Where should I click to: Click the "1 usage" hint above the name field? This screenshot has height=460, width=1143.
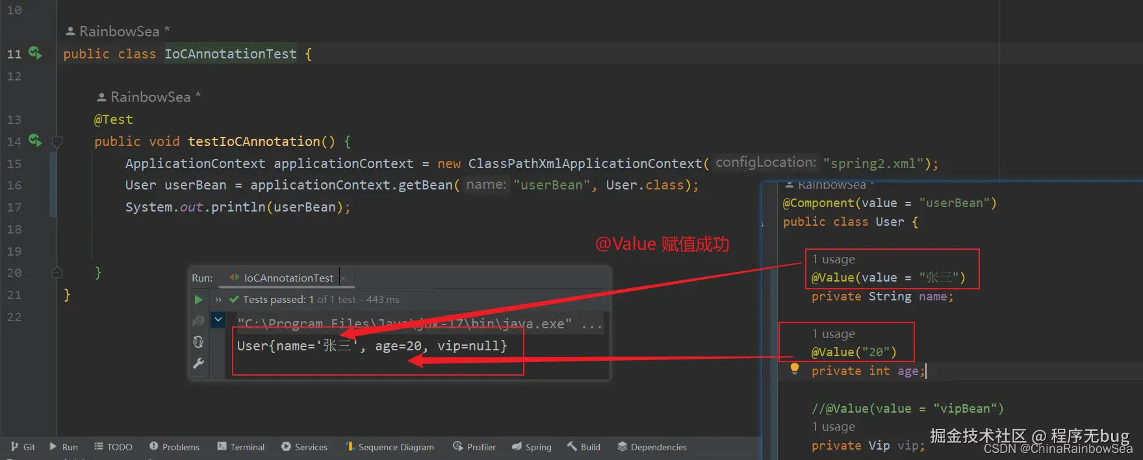click(x=833, y=259)
